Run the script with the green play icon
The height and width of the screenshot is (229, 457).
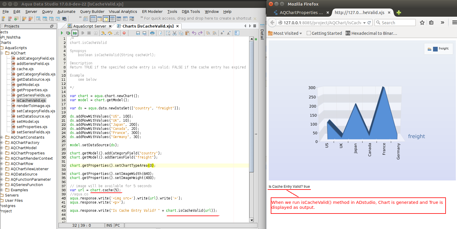[62, 33]
